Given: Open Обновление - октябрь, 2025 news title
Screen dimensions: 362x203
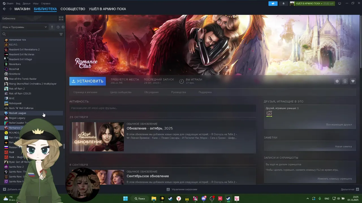Looking at the screenshot, I should (x=150, y=128).
